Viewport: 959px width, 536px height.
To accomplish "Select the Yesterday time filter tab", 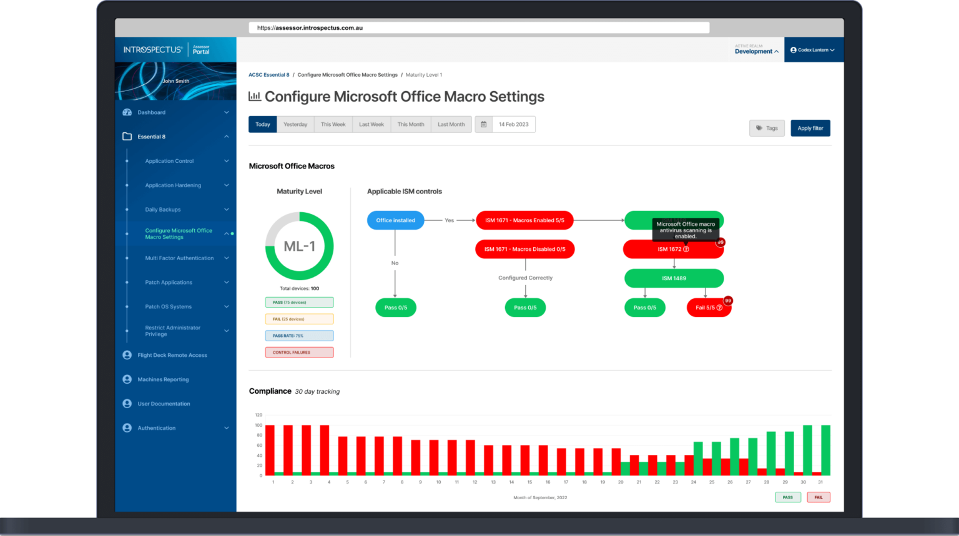I will (x=295, y=124).
